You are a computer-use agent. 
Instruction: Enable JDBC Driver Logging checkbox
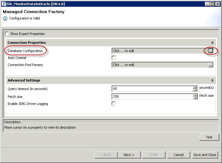[113, 104]
